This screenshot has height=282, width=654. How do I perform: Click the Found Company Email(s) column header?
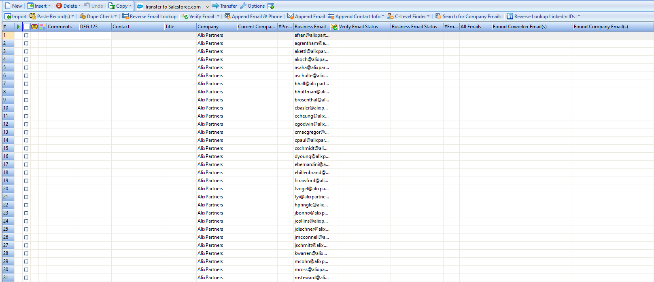pos(613,27)
